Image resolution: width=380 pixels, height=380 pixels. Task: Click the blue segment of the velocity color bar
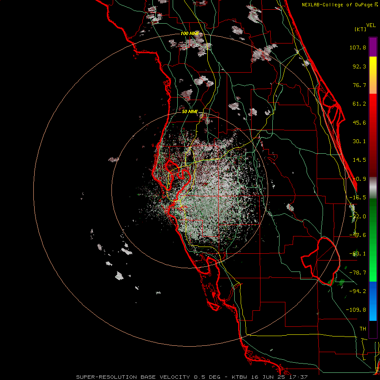tap(373, 301)
